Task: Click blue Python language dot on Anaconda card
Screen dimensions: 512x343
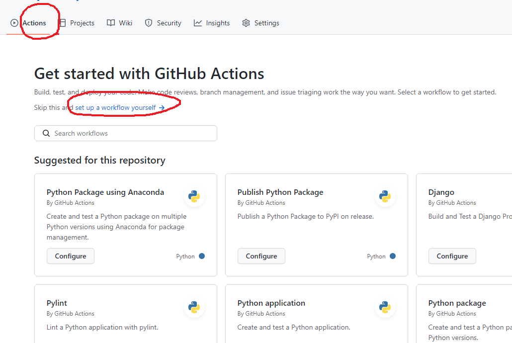Action: tap(202, 256)
